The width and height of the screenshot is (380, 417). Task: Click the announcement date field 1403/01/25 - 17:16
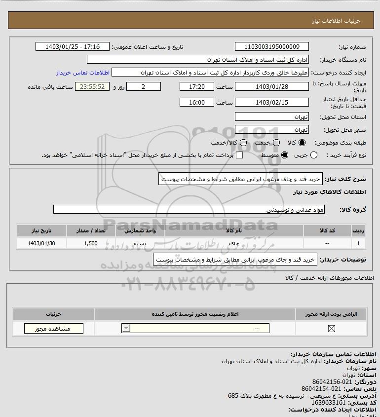(73, 46)
